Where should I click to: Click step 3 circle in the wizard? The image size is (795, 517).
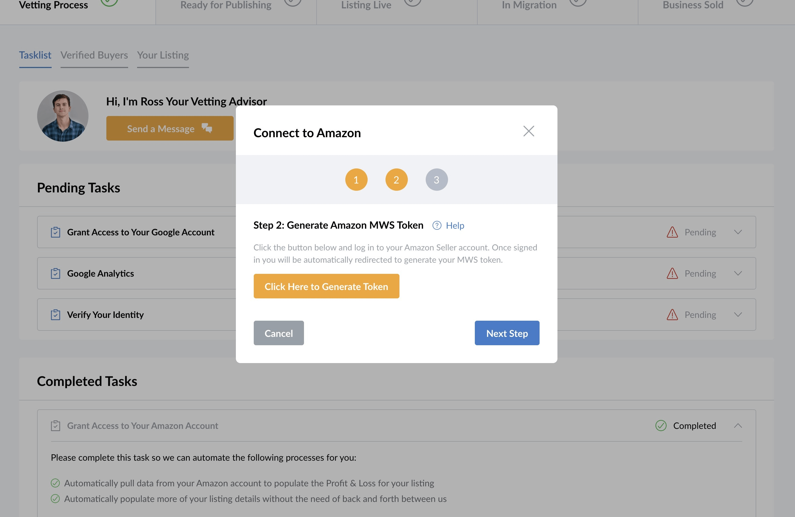pos(437,180)
